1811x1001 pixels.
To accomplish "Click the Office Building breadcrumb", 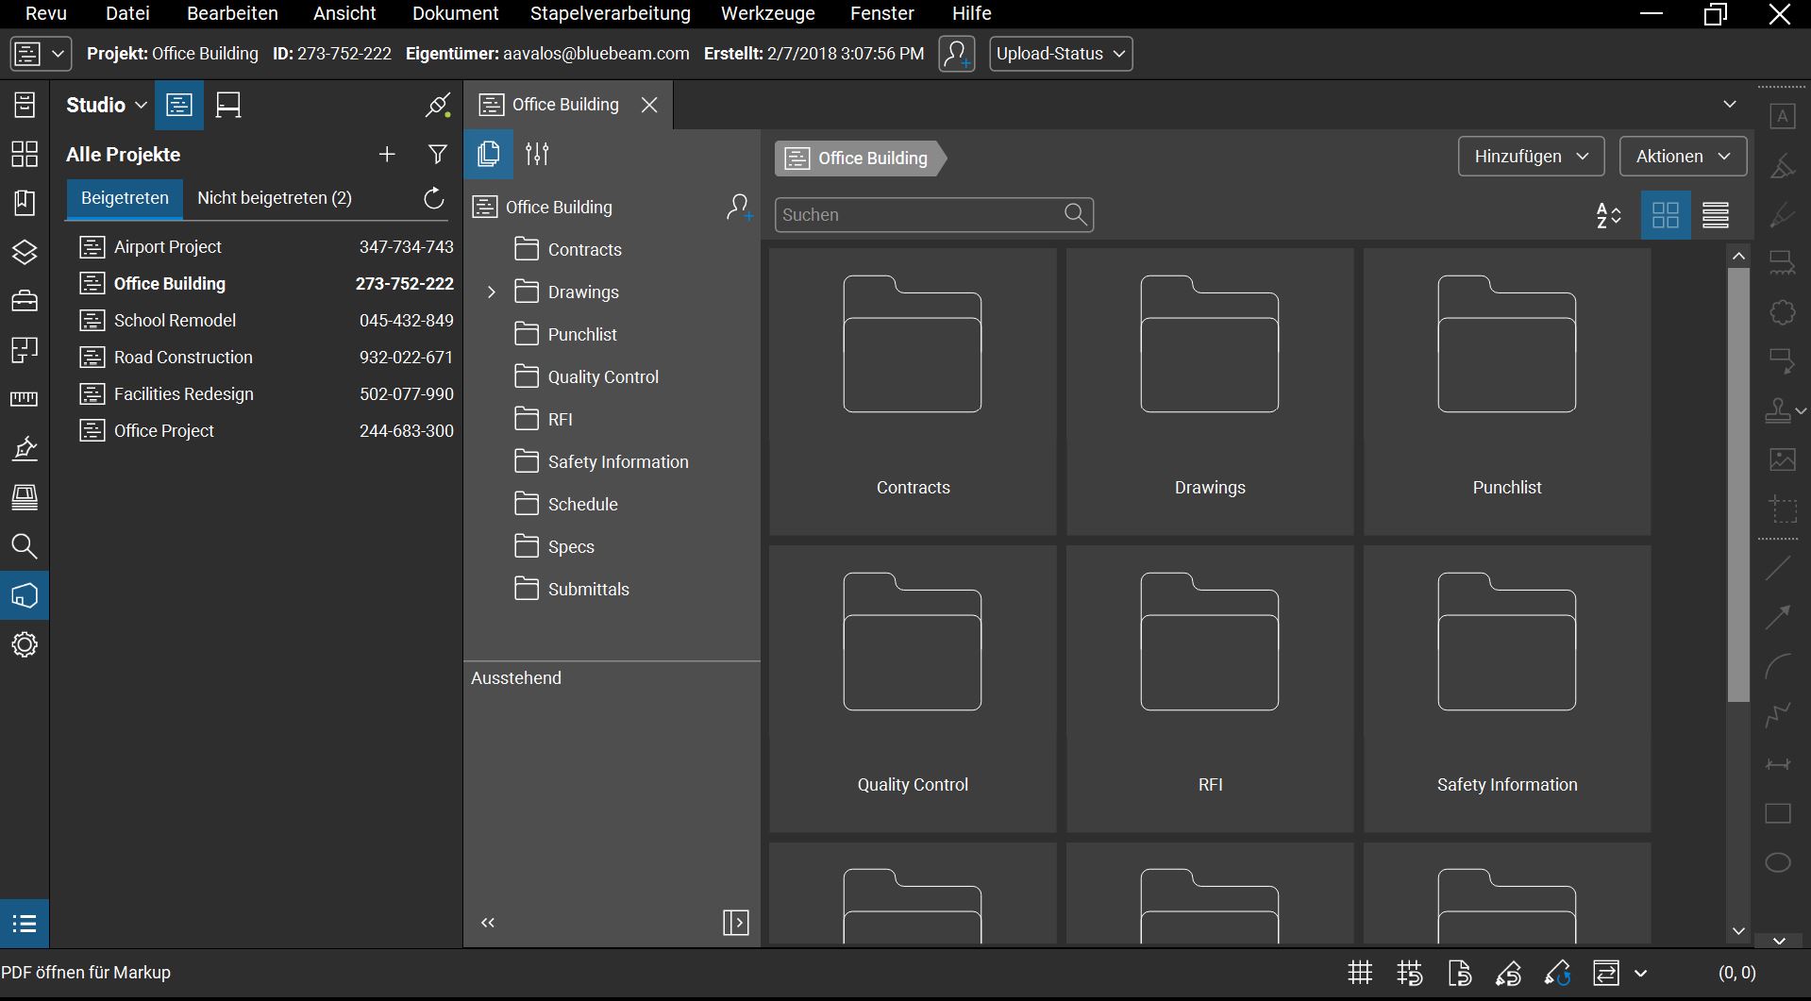I will 861,158.
